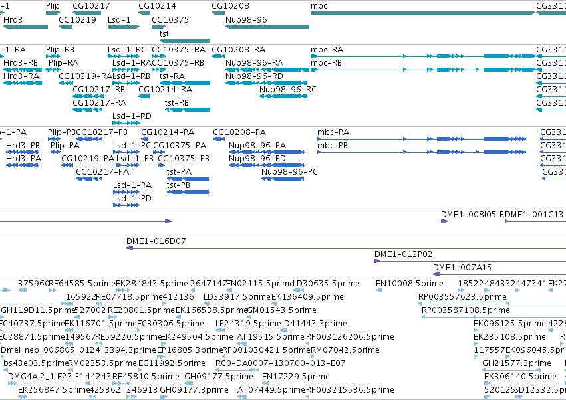Select protein CG10208-PA
The height and width of the screenshot is (400, 566).
[x=239, y=132]
